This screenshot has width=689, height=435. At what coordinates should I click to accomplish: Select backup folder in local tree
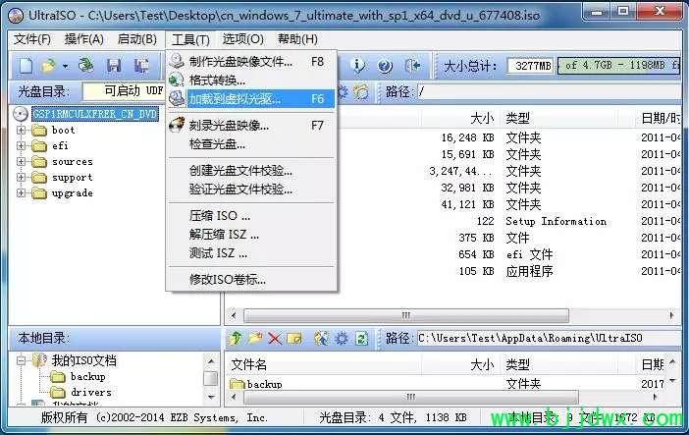click(x=88, y=376)
